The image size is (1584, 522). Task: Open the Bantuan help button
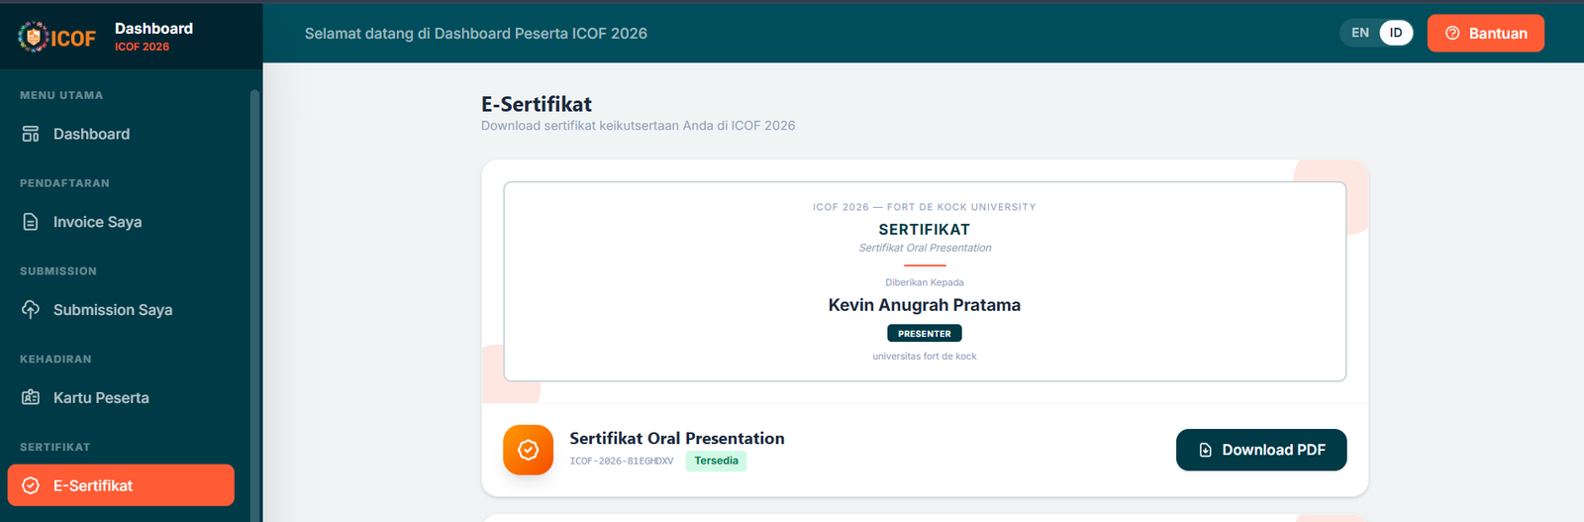pos(1485,33)
